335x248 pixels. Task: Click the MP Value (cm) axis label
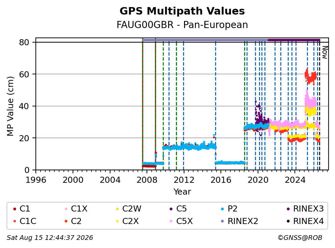click(10, 106)
